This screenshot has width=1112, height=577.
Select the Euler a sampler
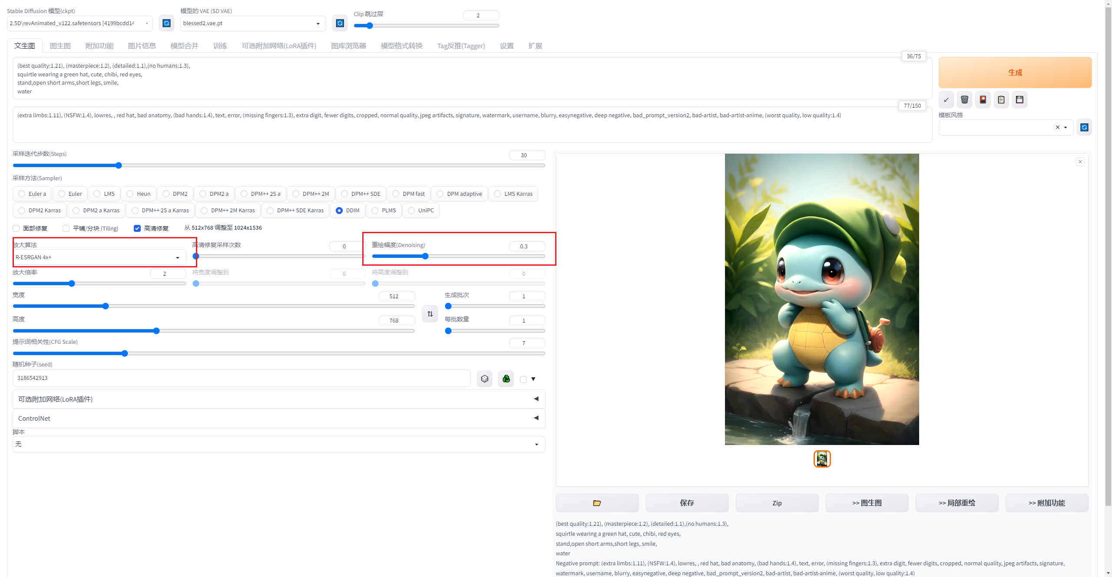pyautogui.click(x=22, y=194)
